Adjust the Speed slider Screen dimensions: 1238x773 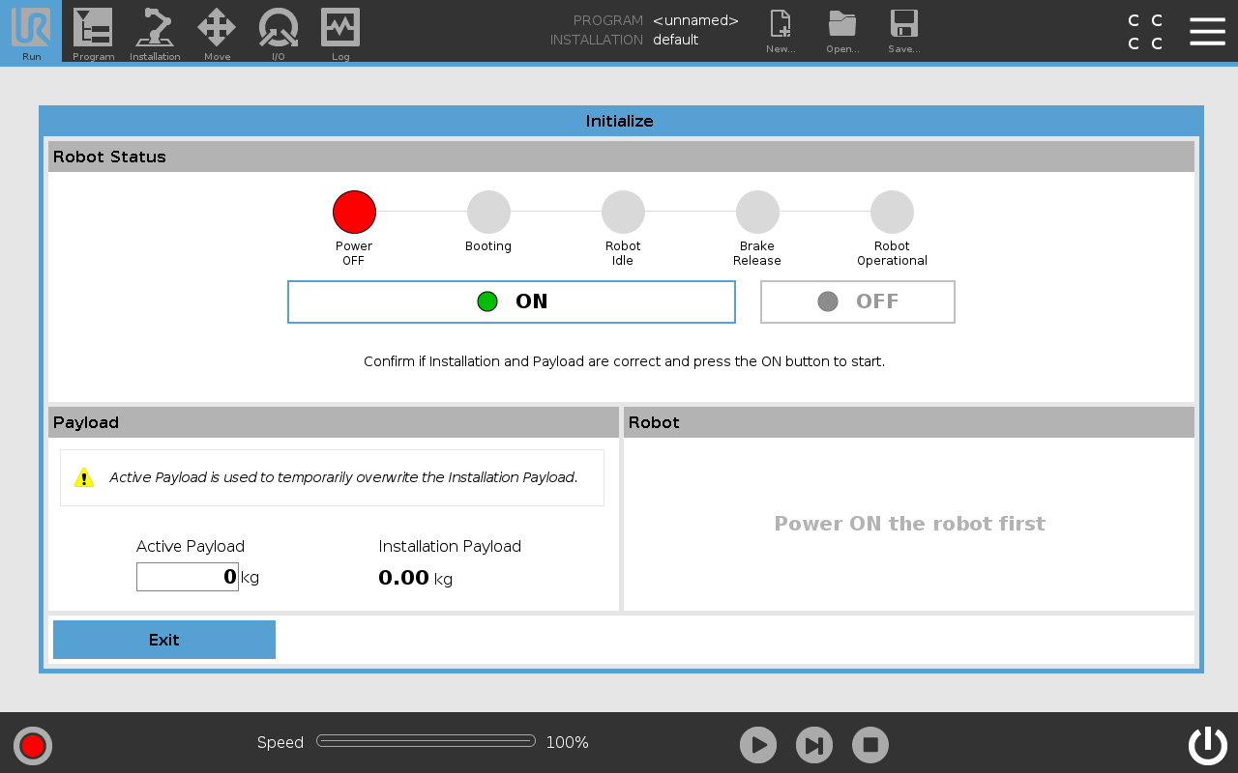pyautogui.click(x=426, y=741)
